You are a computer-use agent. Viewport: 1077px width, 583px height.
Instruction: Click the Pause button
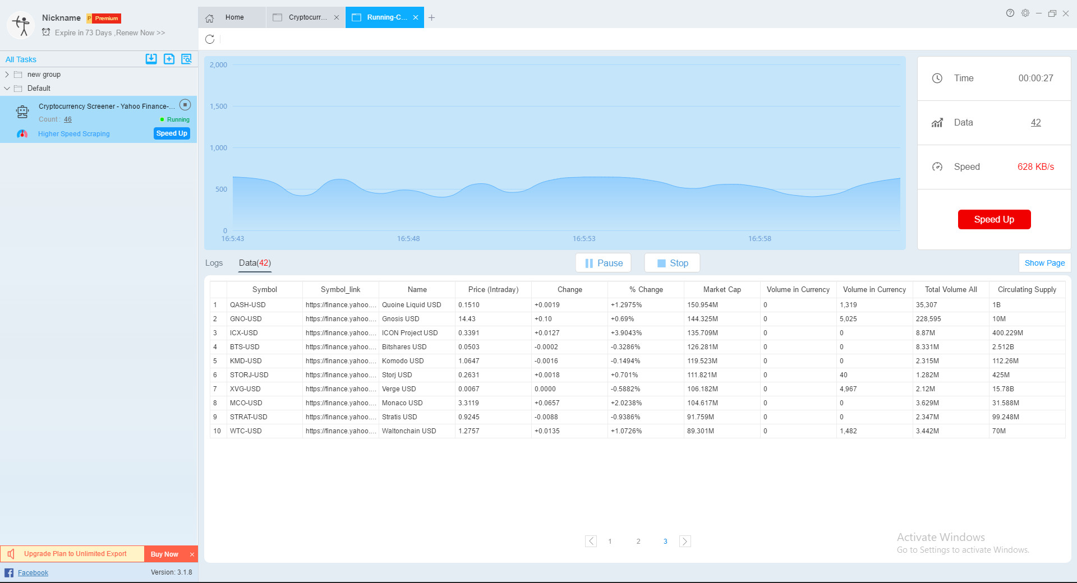coord(604,263)
